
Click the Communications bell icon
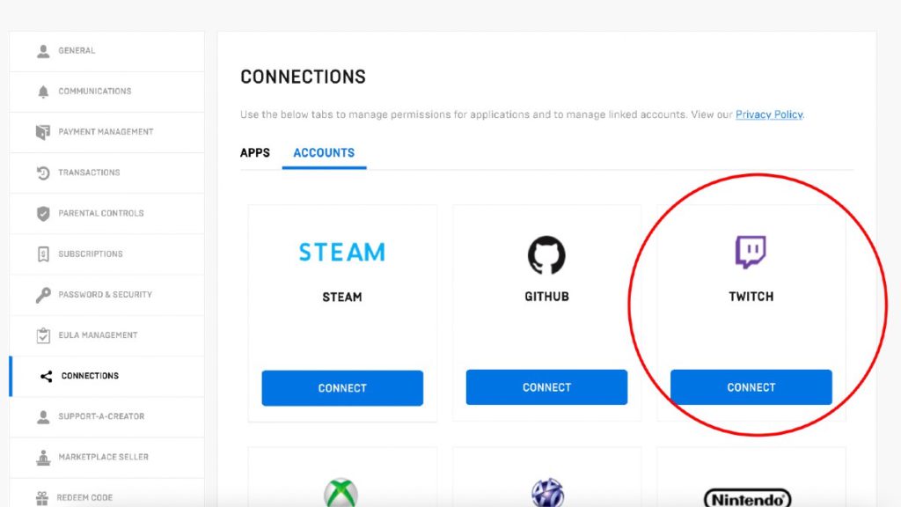point(43,92)
